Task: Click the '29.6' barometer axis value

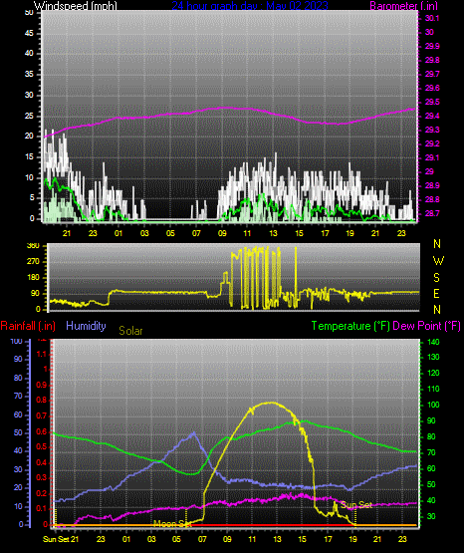Action: pyautogui.click(x=432, y=88)
